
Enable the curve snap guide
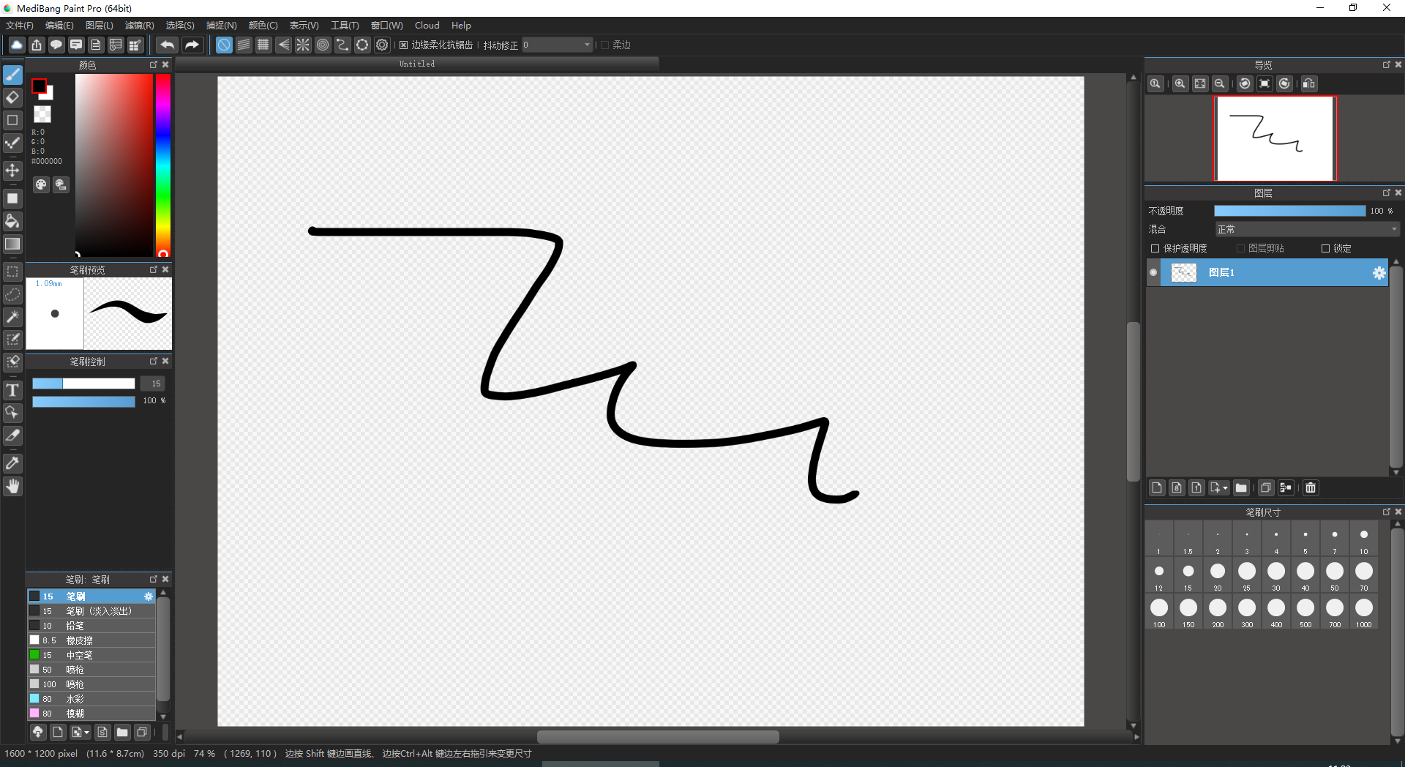pos(342,45)
